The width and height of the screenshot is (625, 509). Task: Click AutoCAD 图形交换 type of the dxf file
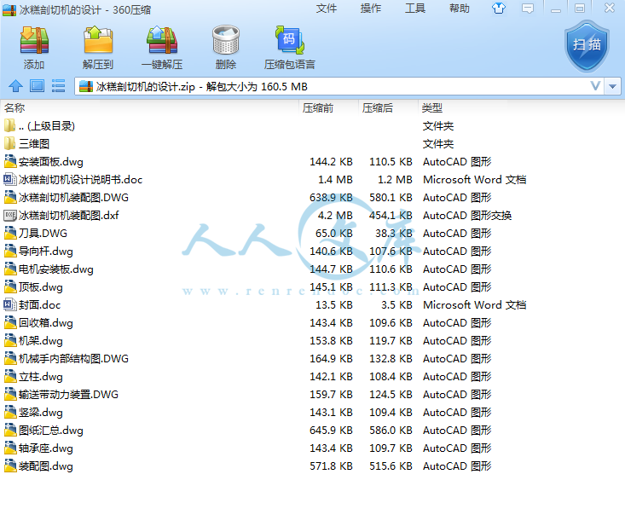click(x=467, y=216)
